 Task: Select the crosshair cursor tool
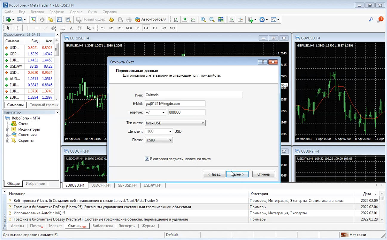click(17, 28)
